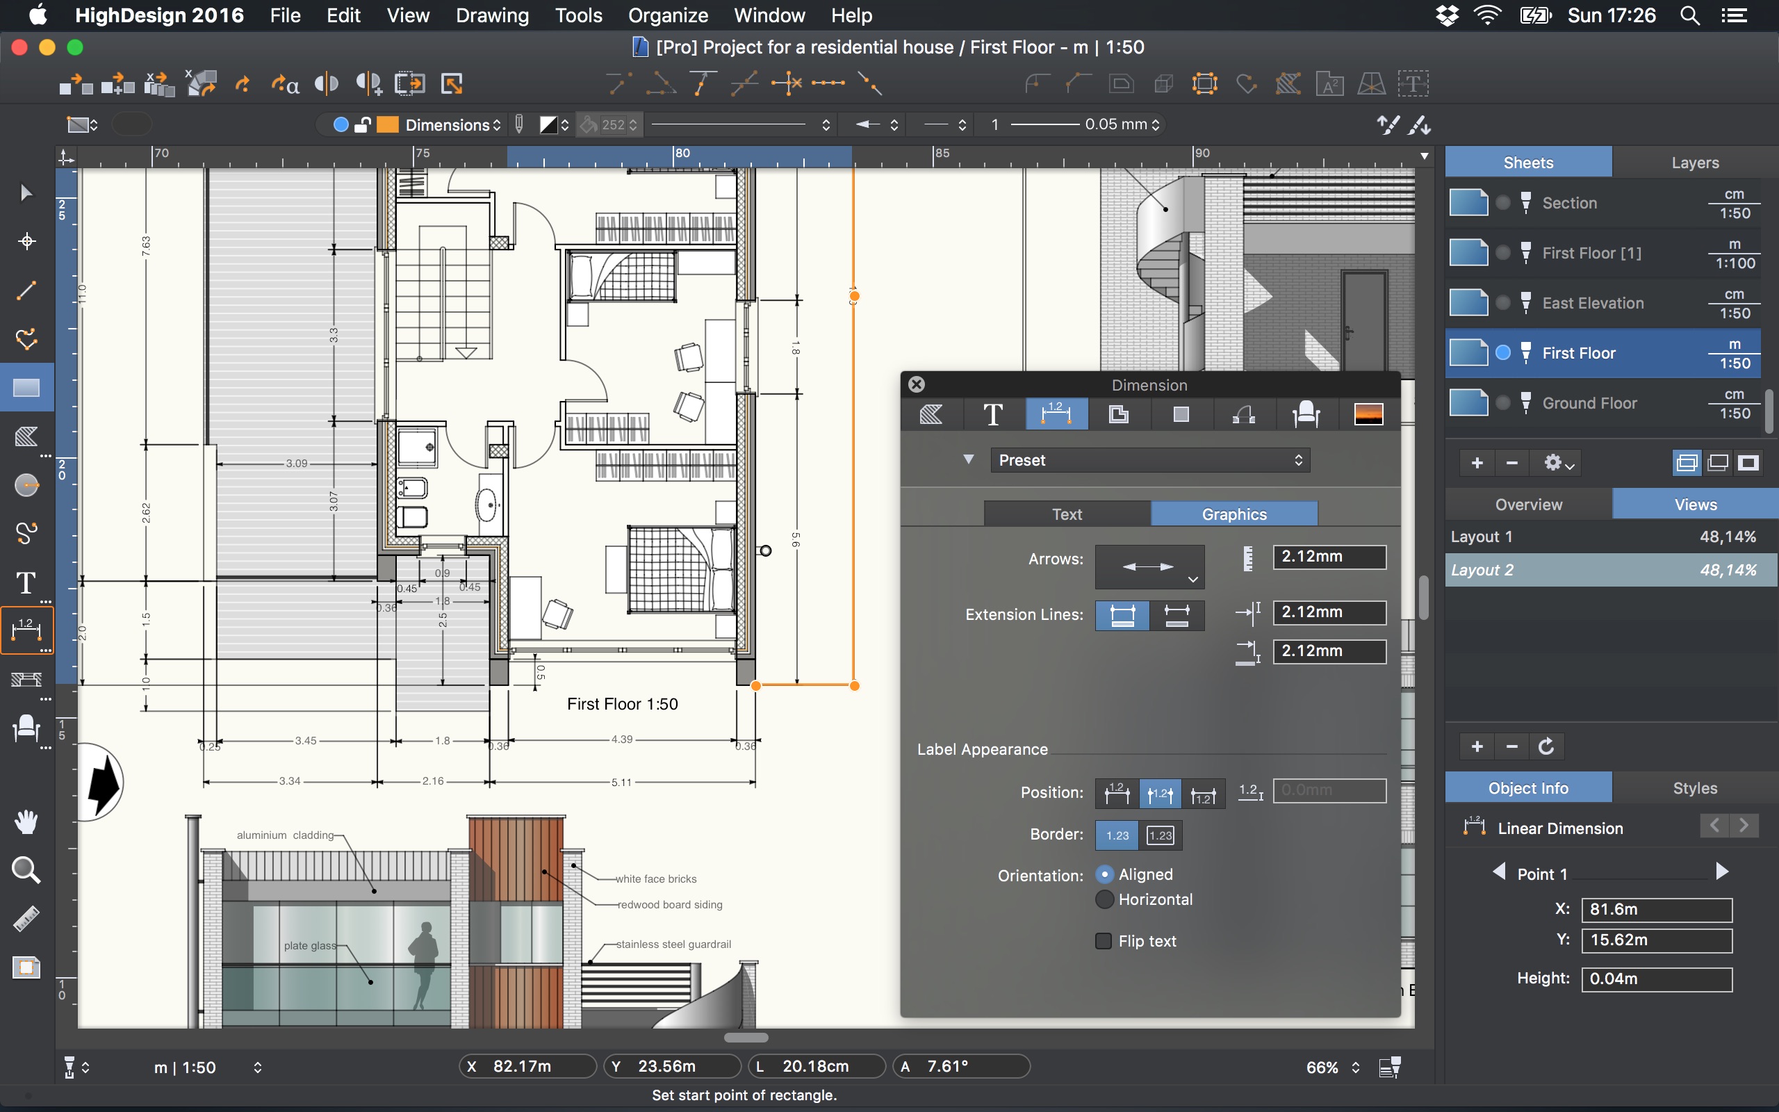Click the orange color swatch in Dimension dialog

(1368, 414)
